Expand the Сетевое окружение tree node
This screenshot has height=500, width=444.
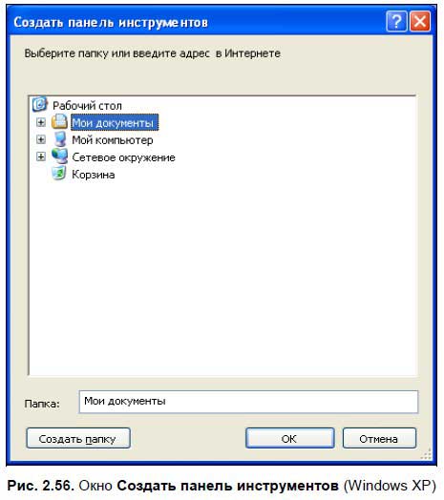click(41, 156)
